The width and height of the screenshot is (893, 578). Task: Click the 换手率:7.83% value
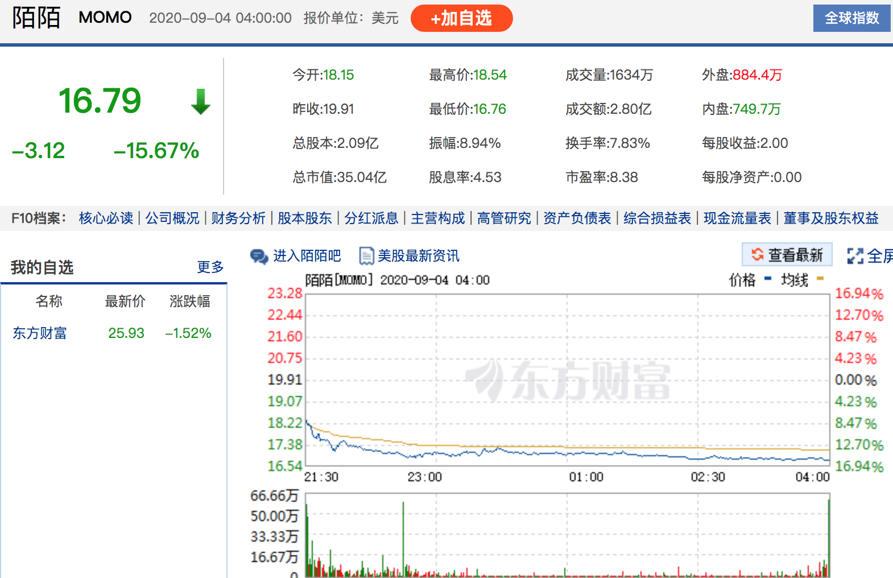607,143
